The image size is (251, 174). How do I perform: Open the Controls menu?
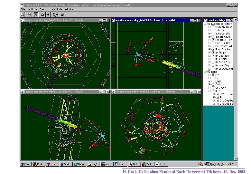[57, 9]
